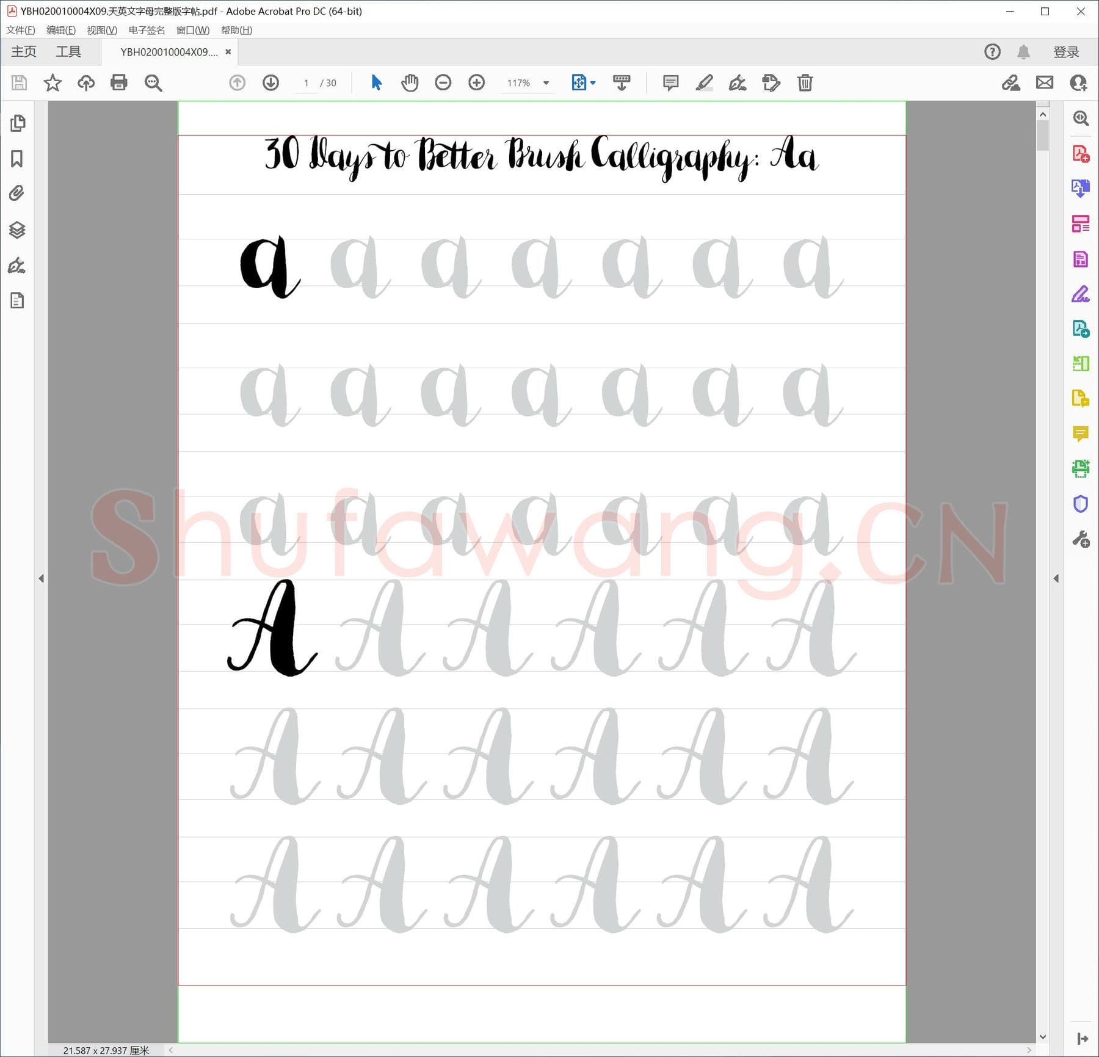The width and height of the screenshot is (1099, 1057).
Task: Expand the left navigation pane arrow
Action: (x=41, y=578)
